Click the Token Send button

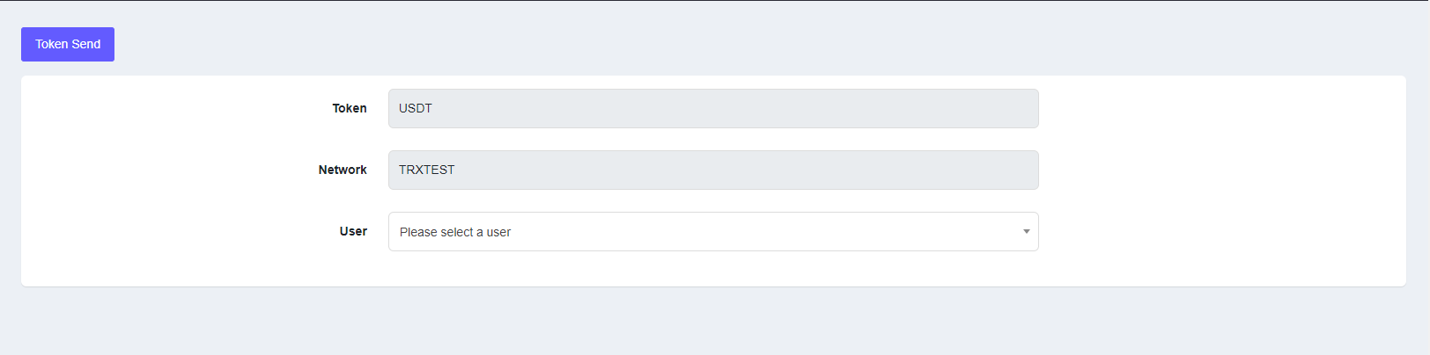coord(68,44)
